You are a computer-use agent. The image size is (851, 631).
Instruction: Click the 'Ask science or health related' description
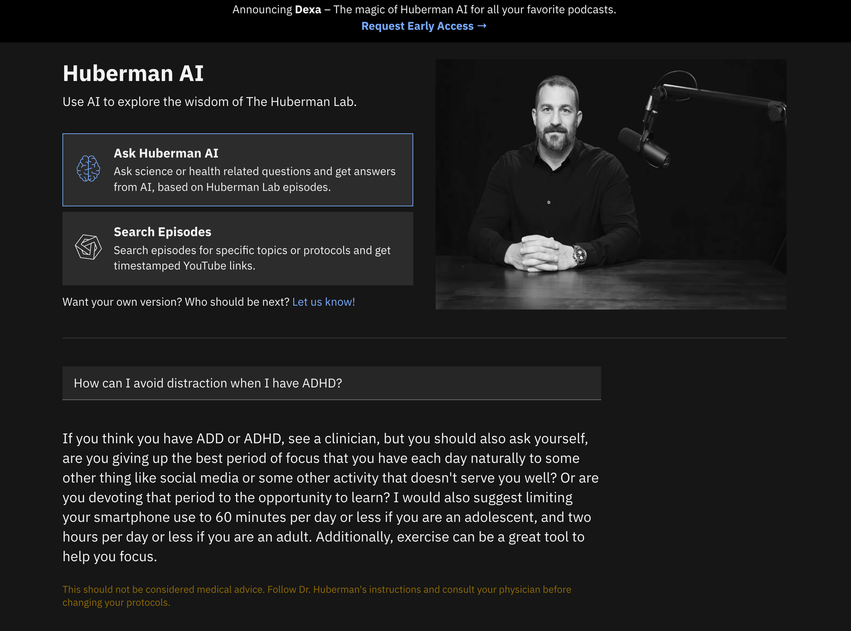point(254,179)
